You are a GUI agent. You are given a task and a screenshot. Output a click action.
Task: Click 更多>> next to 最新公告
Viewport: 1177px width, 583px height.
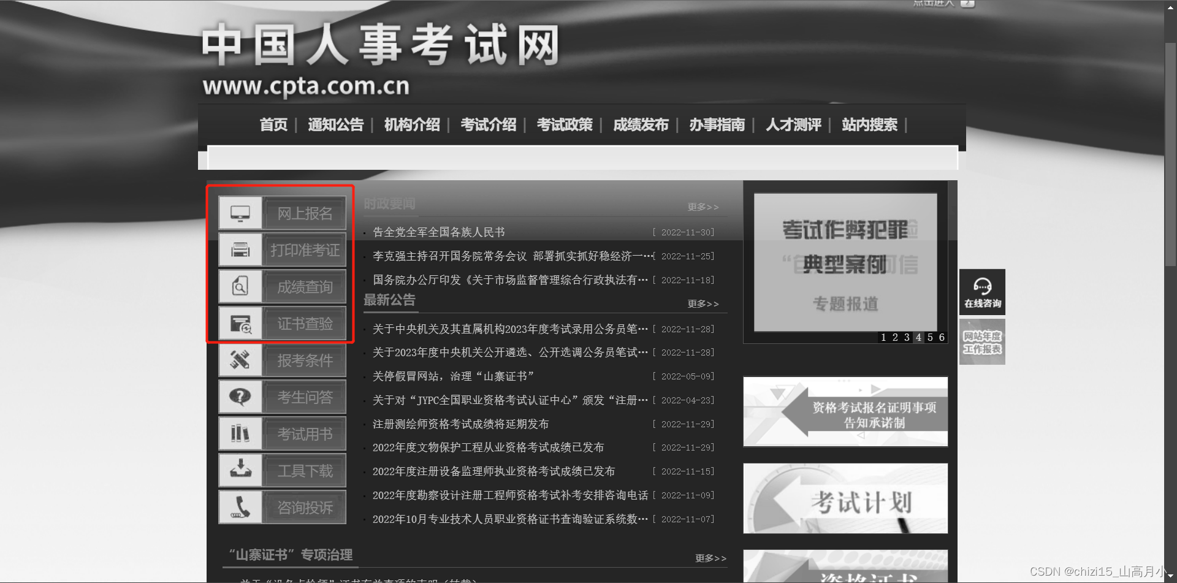coord(703,304)
